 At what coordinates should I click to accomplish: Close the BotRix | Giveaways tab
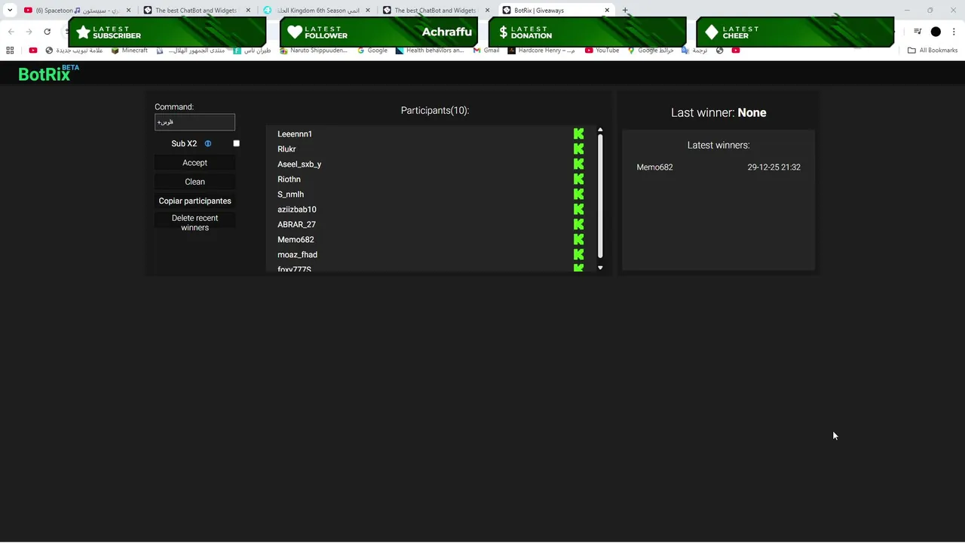[x=607, y=11]
